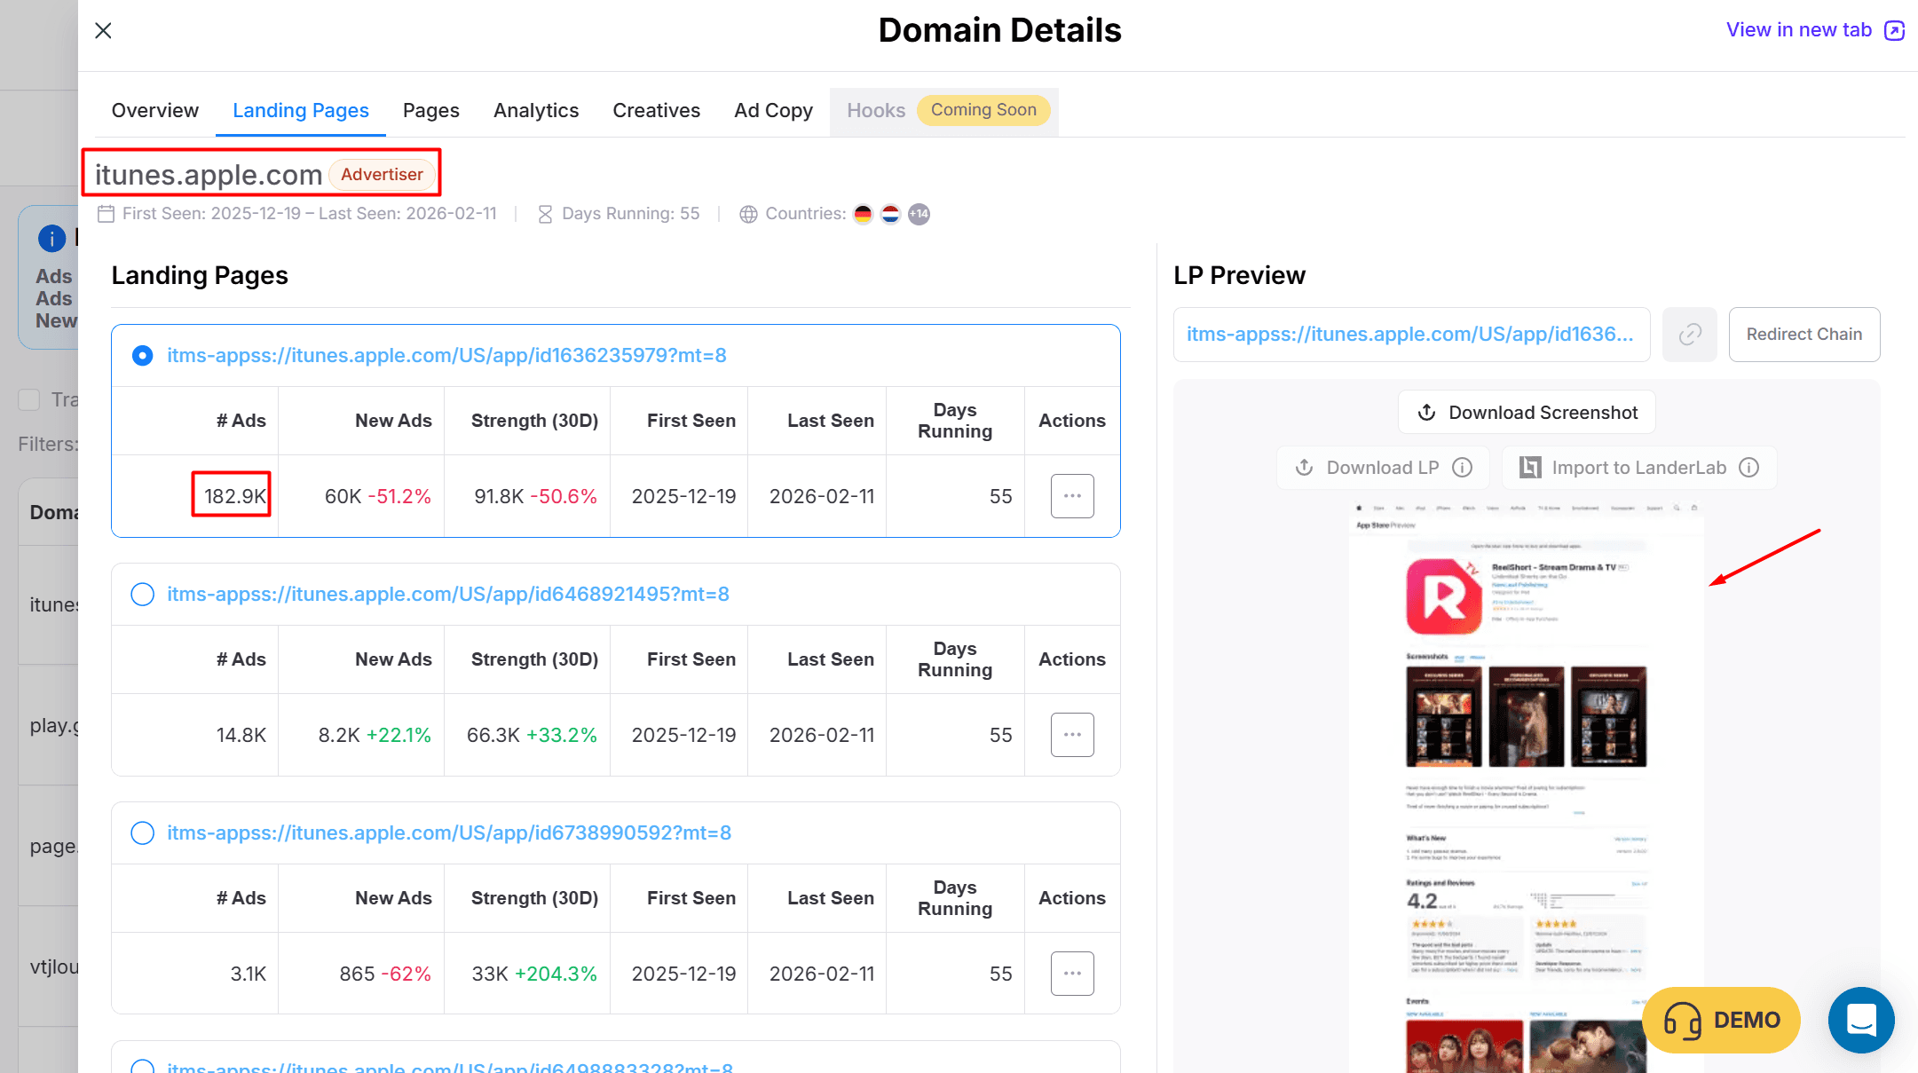Open actions menu for the 3.1K ads row

click(1071, 974)
